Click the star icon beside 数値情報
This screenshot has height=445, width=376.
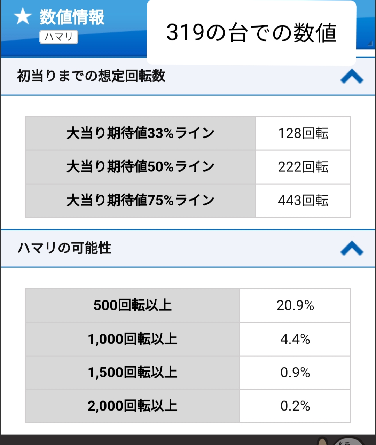coord(23,16)
